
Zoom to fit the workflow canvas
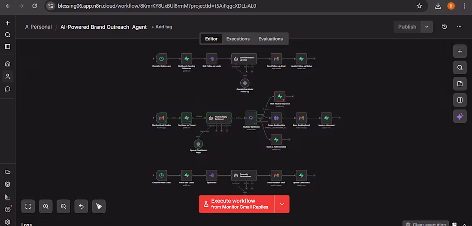pos(28,206)
